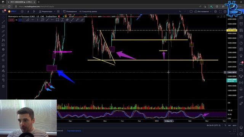The image size is (244, 137).
Task: Click the yellow 41210 horizontal line price label
Action: pos(232,30)
